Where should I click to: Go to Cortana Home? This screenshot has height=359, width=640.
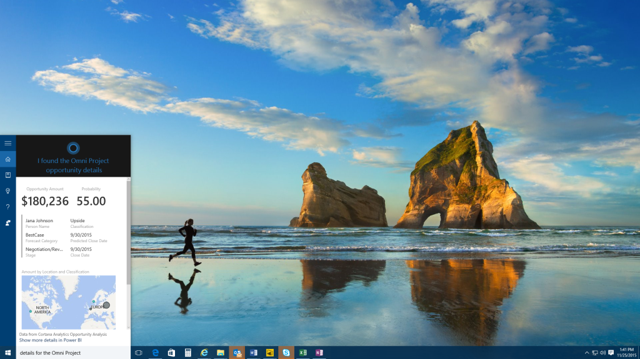pos(7,159)
